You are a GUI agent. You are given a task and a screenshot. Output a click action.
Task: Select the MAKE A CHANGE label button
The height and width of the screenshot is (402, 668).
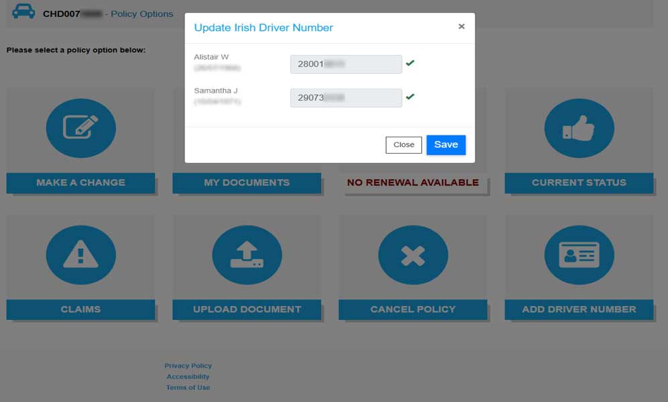pos(80,183)
